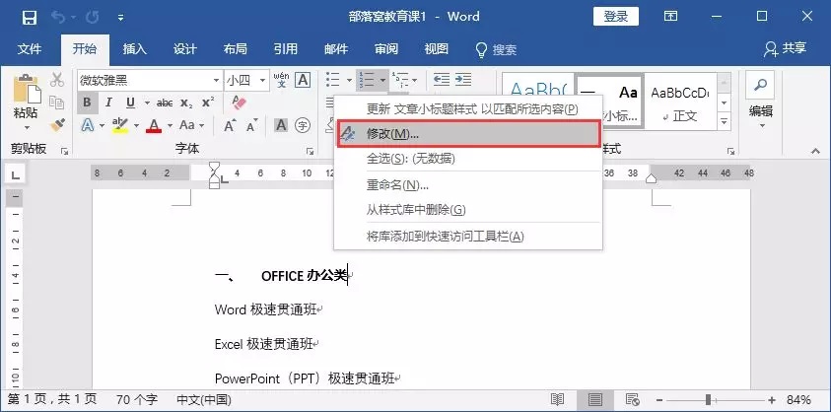This screenshot has height=412, width=831.
Task: Choose 修改(M)... from the context menu
Action: tap(469, 134)
